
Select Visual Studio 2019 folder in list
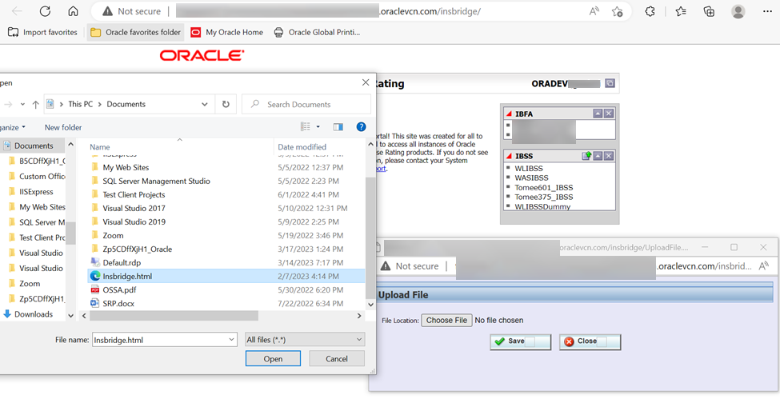(226, 221)
